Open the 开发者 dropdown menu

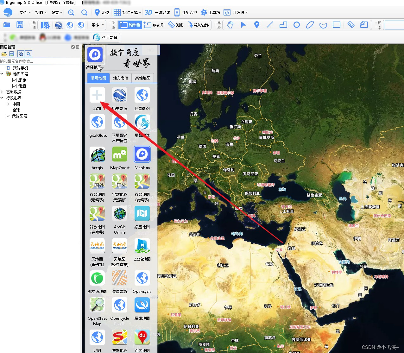click(x=236, y=12)
